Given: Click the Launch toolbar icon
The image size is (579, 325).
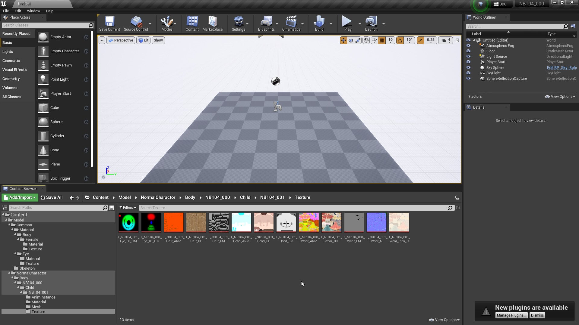Looking at the screenshot, I should pos(371,23).
